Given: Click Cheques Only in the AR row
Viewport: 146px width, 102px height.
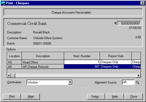Looking at the screenshot, I should pyautogui.click(x=116, y=67).
